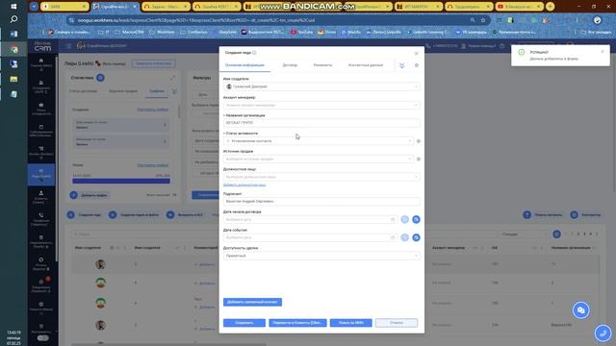Click the highlighted Leads item in the CRM sidebar

point(41,175)
